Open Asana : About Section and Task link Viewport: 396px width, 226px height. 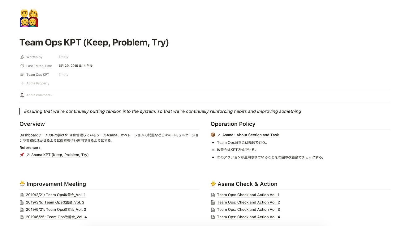[x=250, y=135]
